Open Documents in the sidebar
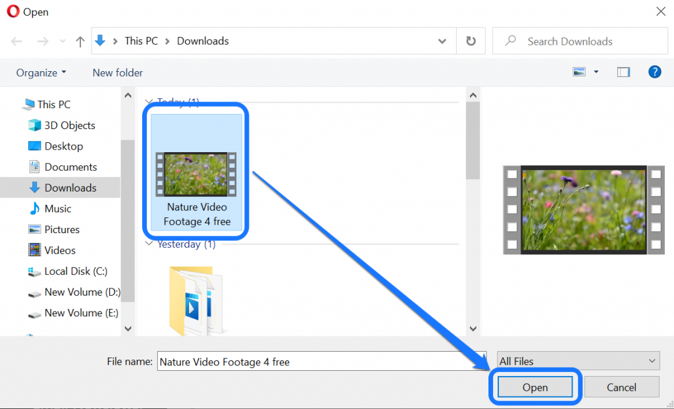Viewport: 674px width, 409px height. [63, 167]
